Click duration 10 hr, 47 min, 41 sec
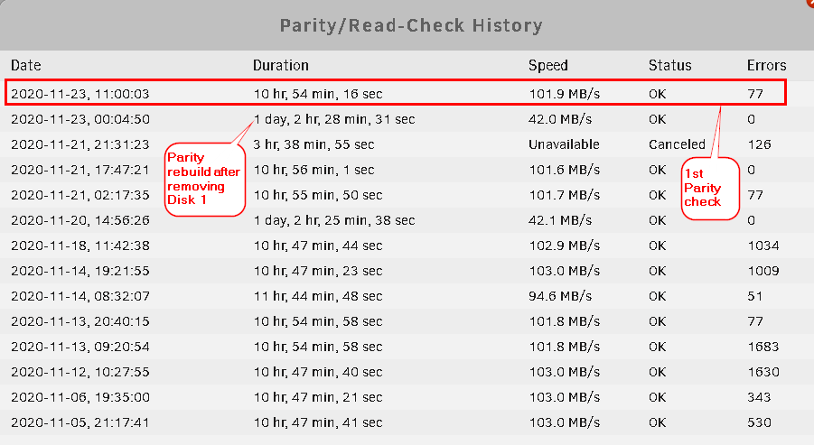The width and height of the screenshot is (814, 445). pos(318,423)
